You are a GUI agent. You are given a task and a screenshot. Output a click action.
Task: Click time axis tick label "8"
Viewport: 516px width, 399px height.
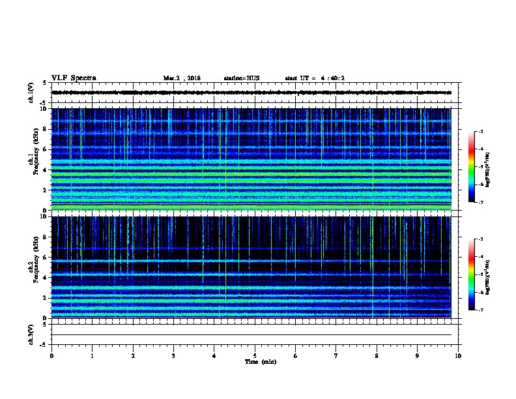point(377,355)
